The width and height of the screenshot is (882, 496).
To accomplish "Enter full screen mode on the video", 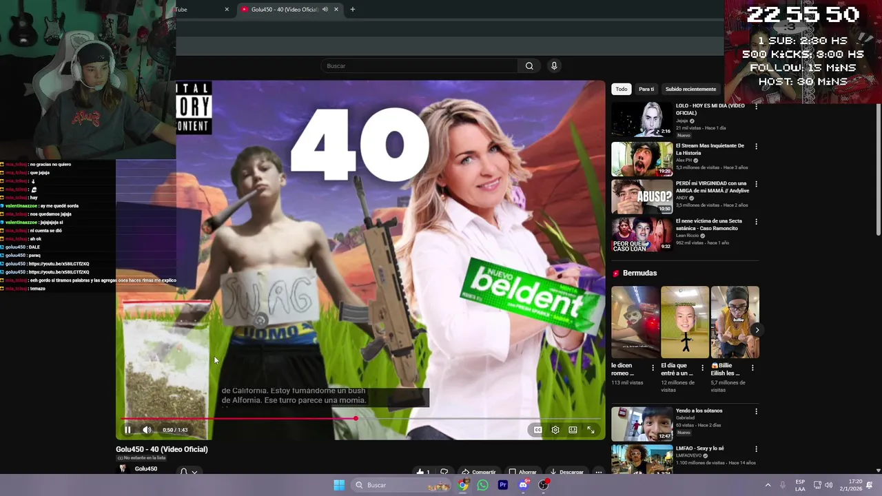I will click(x=591, y=430).
